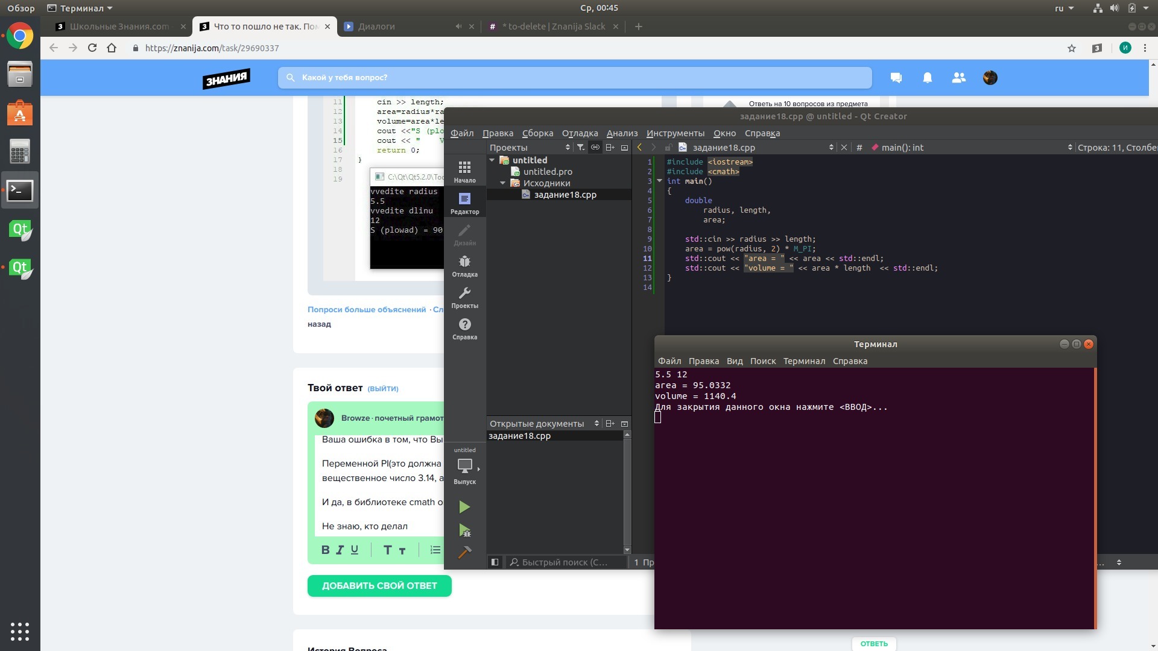Open the Справка help mode in sidebar
The height and width of the screenshot is (651, 1158).
[464, 329]
